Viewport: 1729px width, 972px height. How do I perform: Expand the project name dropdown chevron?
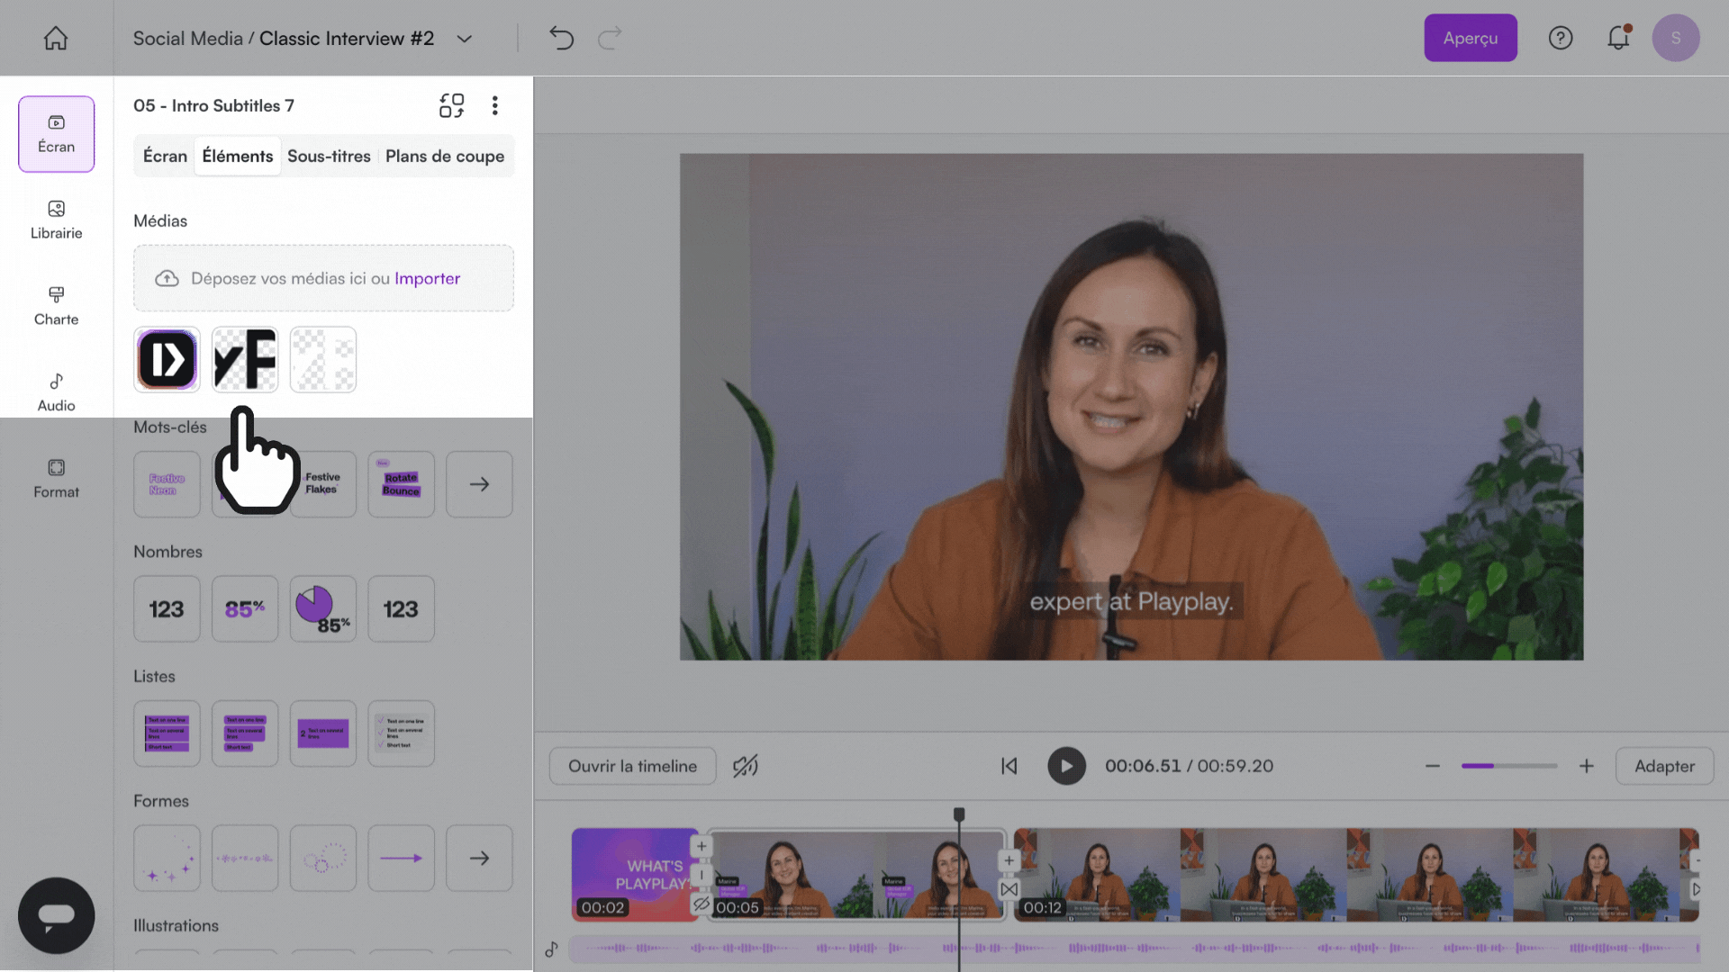[465, 39]
